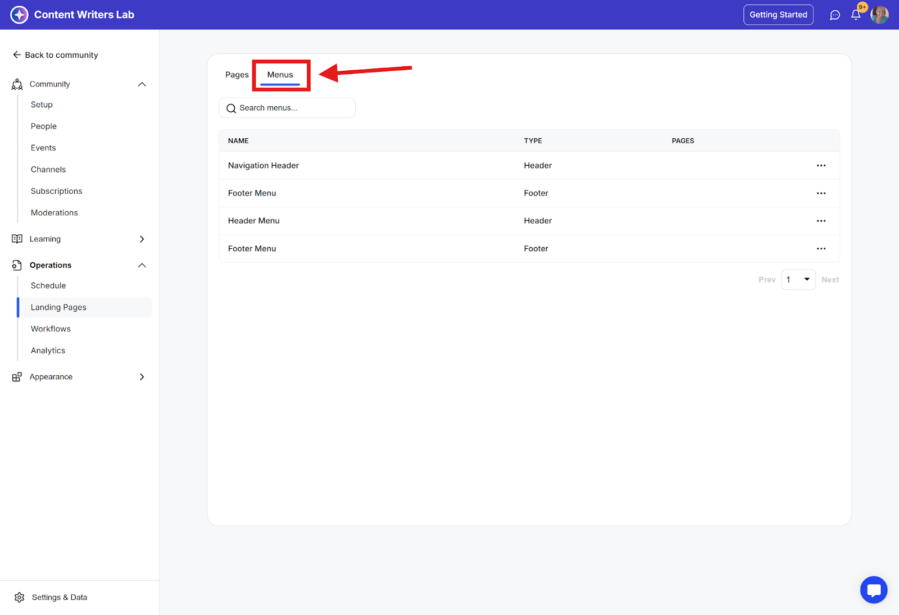This screenshot has width=899, height=615.
Task: Click the Learning book icon
Action: [x=17, y=239]
